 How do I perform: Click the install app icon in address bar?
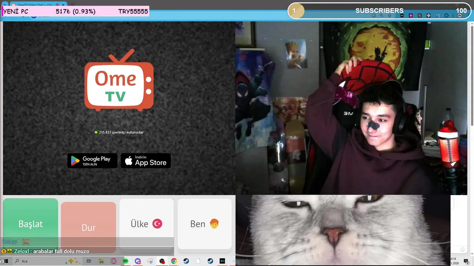(374, 16)
